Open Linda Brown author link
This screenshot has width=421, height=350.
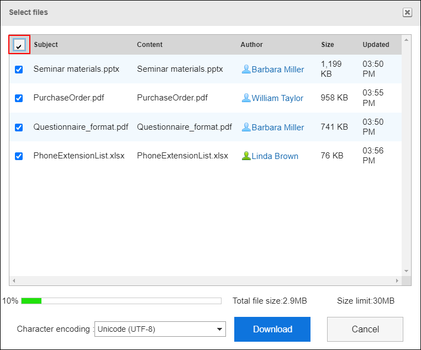(x=275, y=156)
